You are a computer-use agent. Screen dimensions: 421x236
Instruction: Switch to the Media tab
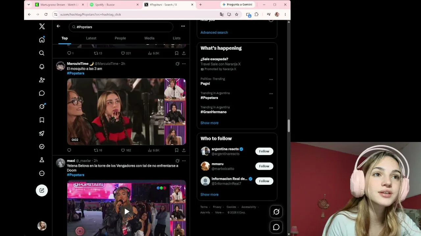pos(149,38)
